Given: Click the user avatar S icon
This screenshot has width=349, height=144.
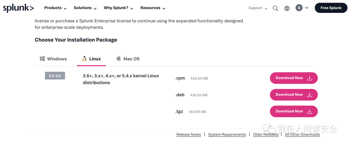Looking at the screenshot, I should click(x=299, y=8).
